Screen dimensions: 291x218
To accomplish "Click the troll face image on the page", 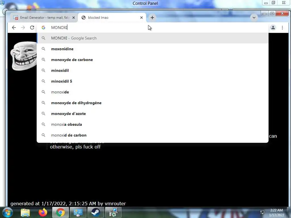I will [24, 56].
